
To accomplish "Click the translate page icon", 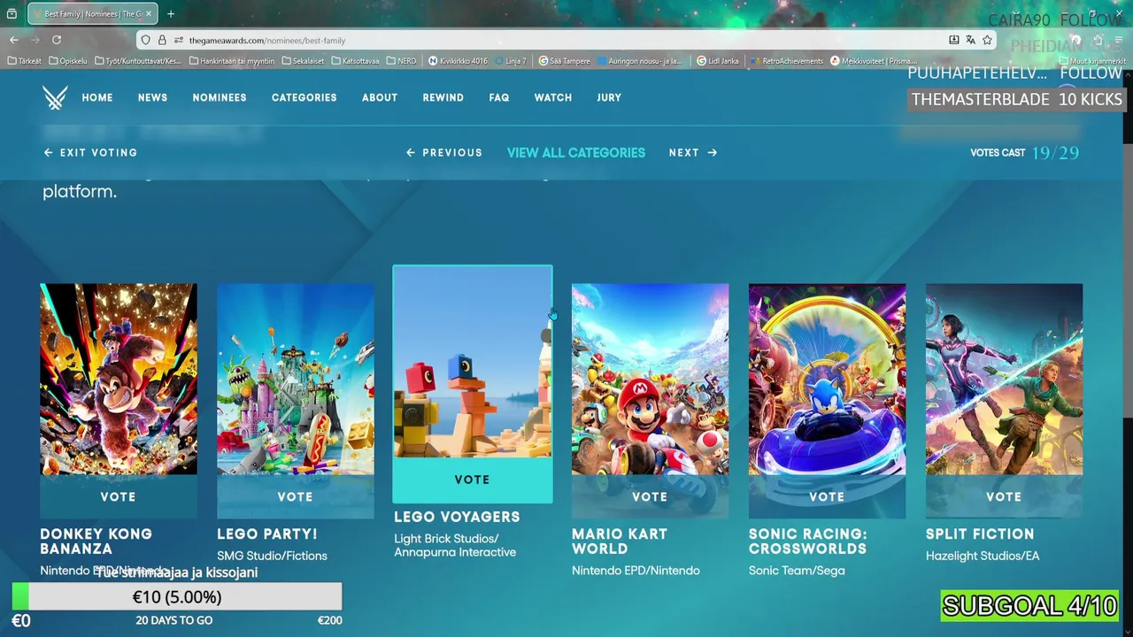I will [970, 40].
